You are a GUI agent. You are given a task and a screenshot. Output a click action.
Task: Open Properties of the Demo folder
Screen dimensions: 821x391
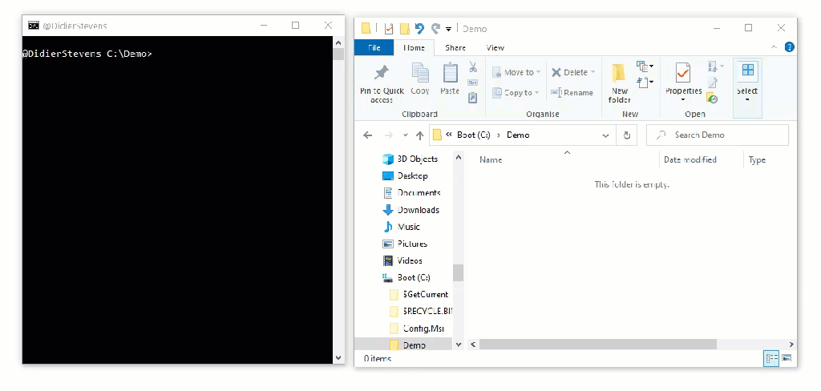click(x=683, y=79)
